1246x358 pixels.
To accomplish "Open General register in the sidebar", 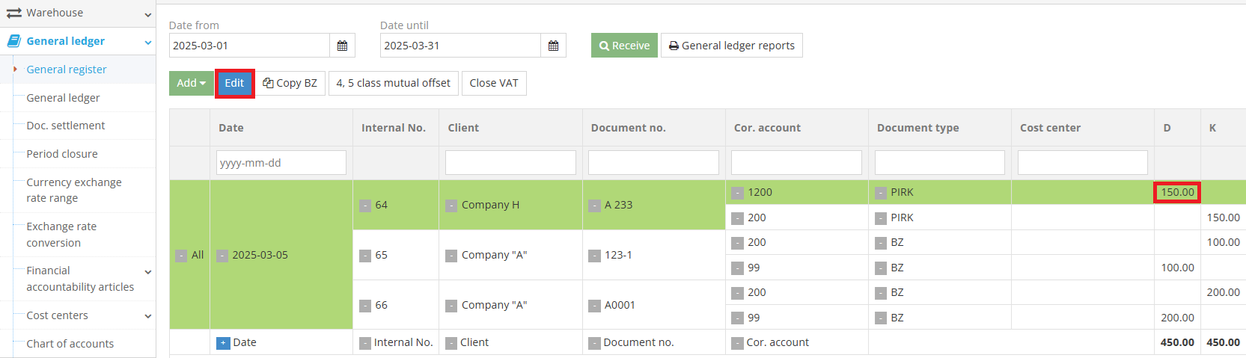I will [x=67, y=70].
